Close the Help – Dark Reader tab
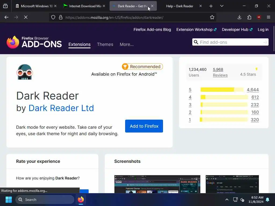 (x=200, y=6)
